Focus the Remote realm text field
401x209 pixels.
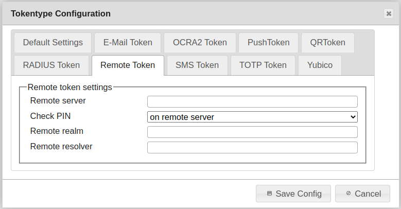pyautogui.click(x=252, y=132)
